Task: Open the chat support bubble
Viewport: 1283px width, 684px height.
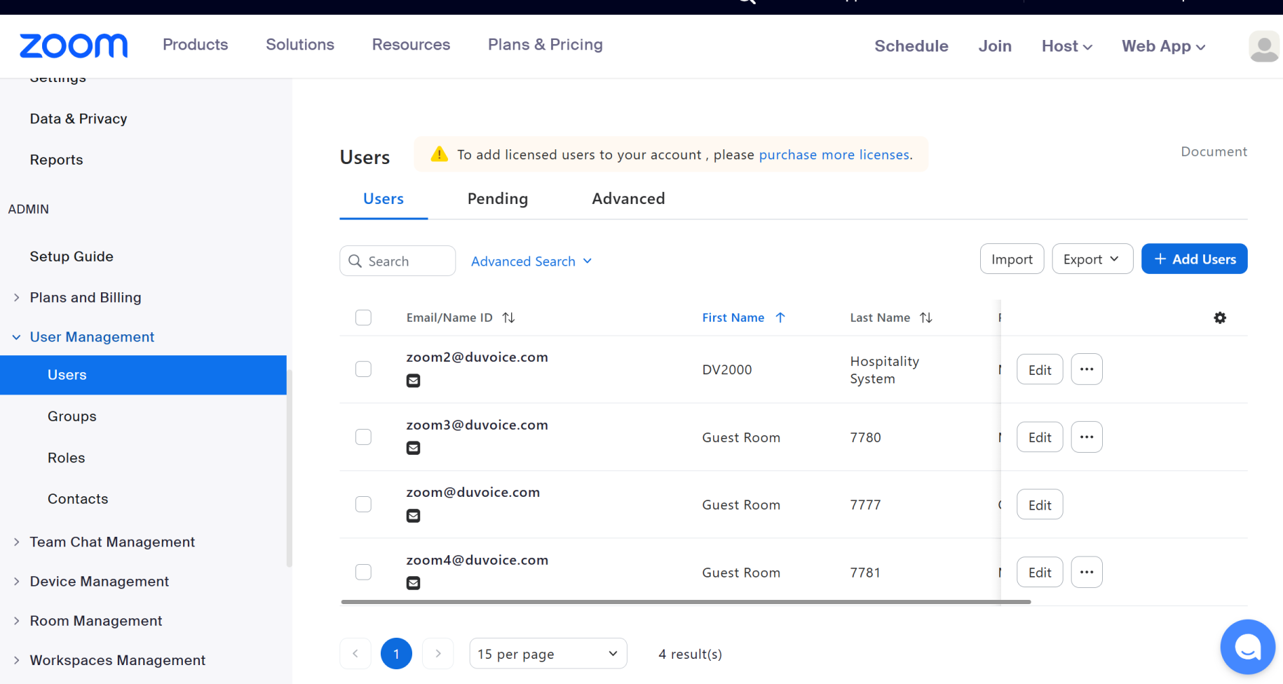Action: tap(1247, 647)
